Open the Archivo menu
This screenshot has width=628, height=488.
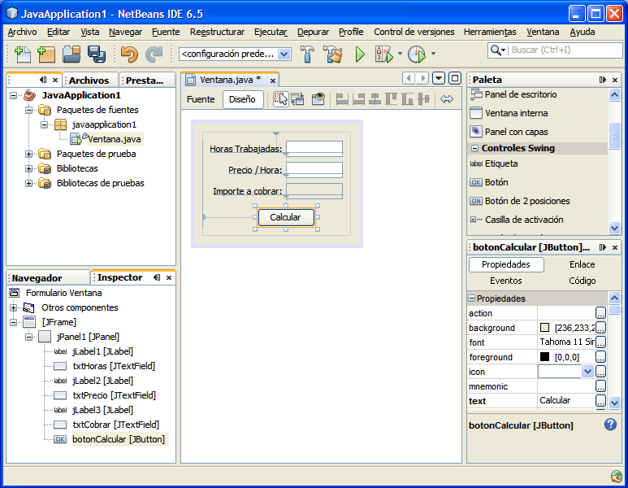[x=23, y=32]
